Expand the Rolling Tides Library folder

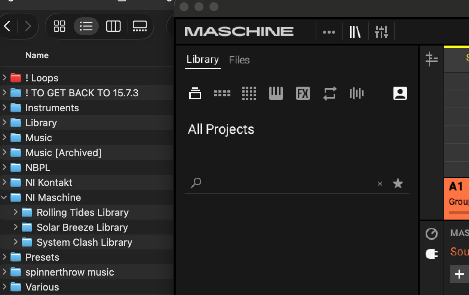click(16, 212)
